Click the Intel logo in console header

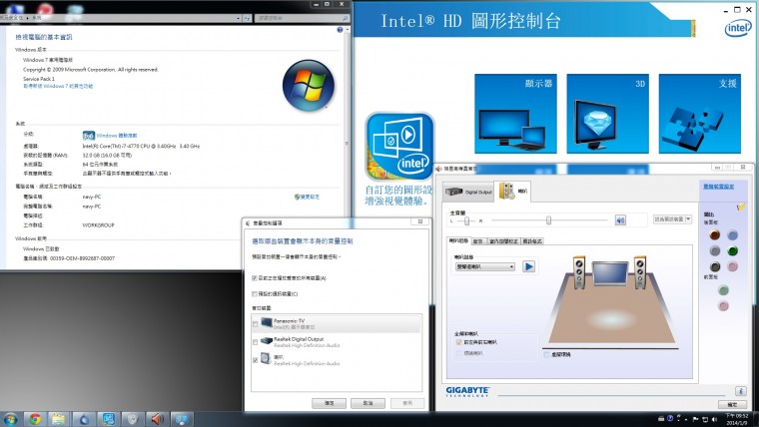(738, 28)
